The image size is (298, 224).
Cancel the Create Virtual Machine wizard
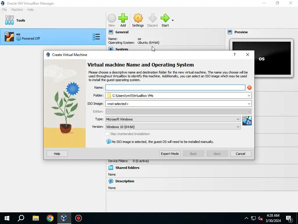click(241, 154)
